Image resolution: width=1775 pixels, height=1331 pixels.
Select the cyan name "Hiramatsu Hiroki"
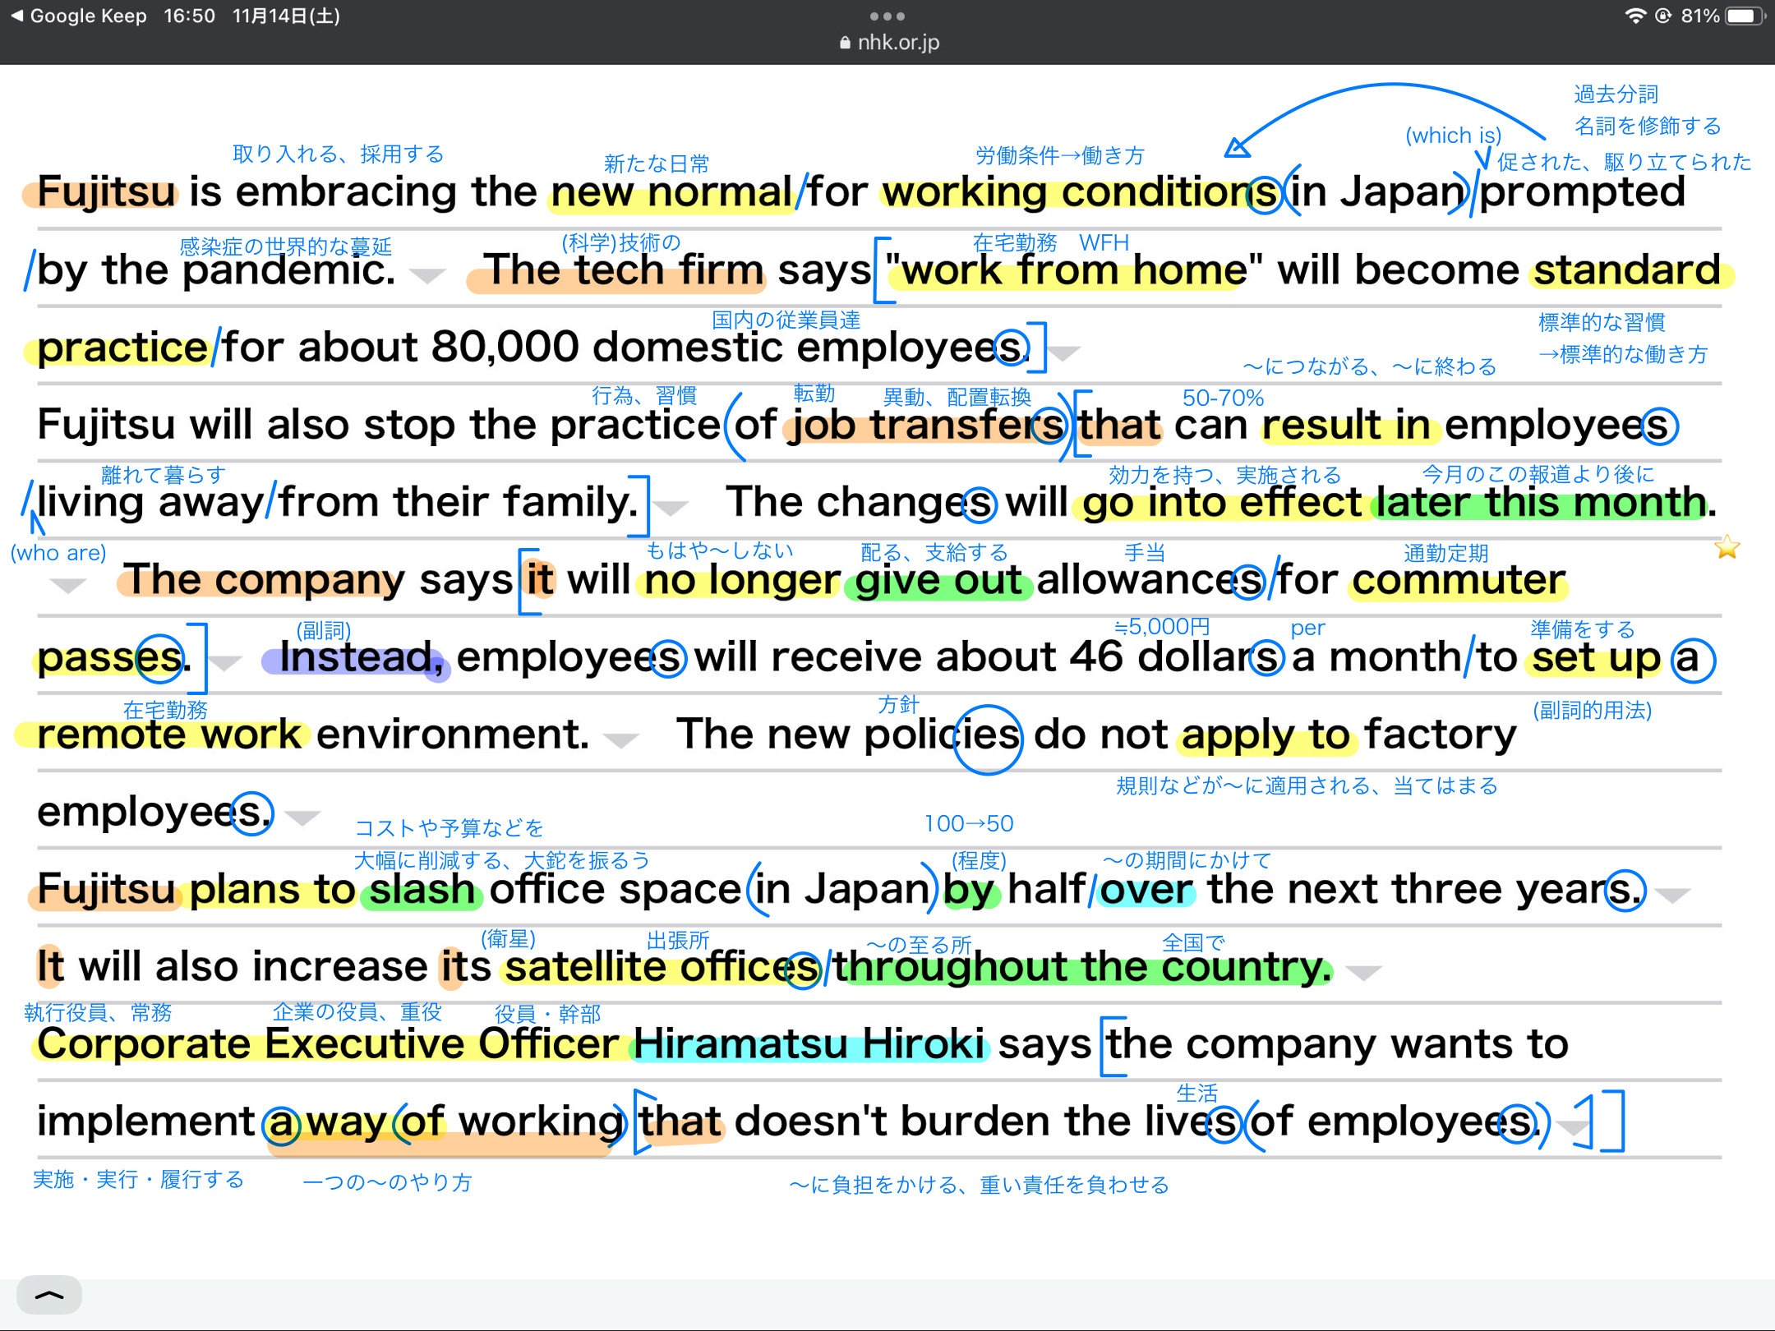click(x=809, y=1045)
